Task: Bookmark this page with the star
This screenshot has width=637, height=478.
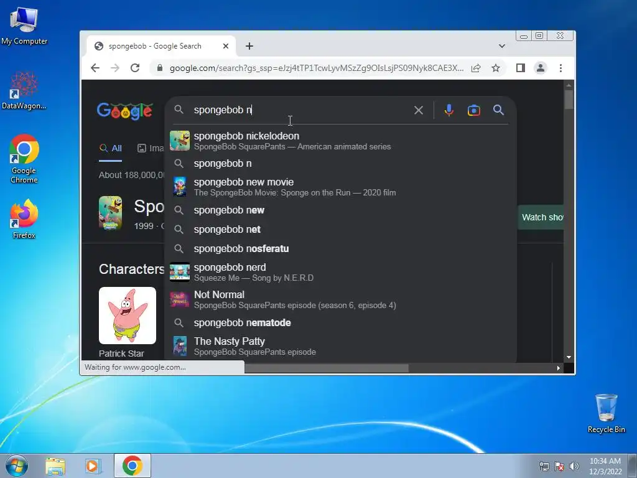Action: click(496, 68)
